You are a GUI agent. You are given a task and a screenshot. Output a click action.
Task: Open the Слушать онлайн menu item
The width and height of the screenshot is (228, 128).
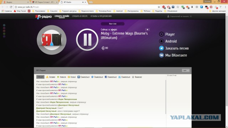pyautogui.click(x=62, y=16)
